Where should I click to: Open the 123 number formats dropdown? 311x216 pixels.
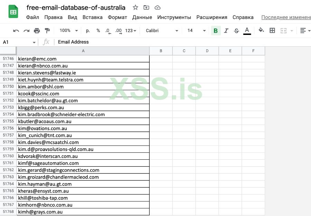point(131,30)
